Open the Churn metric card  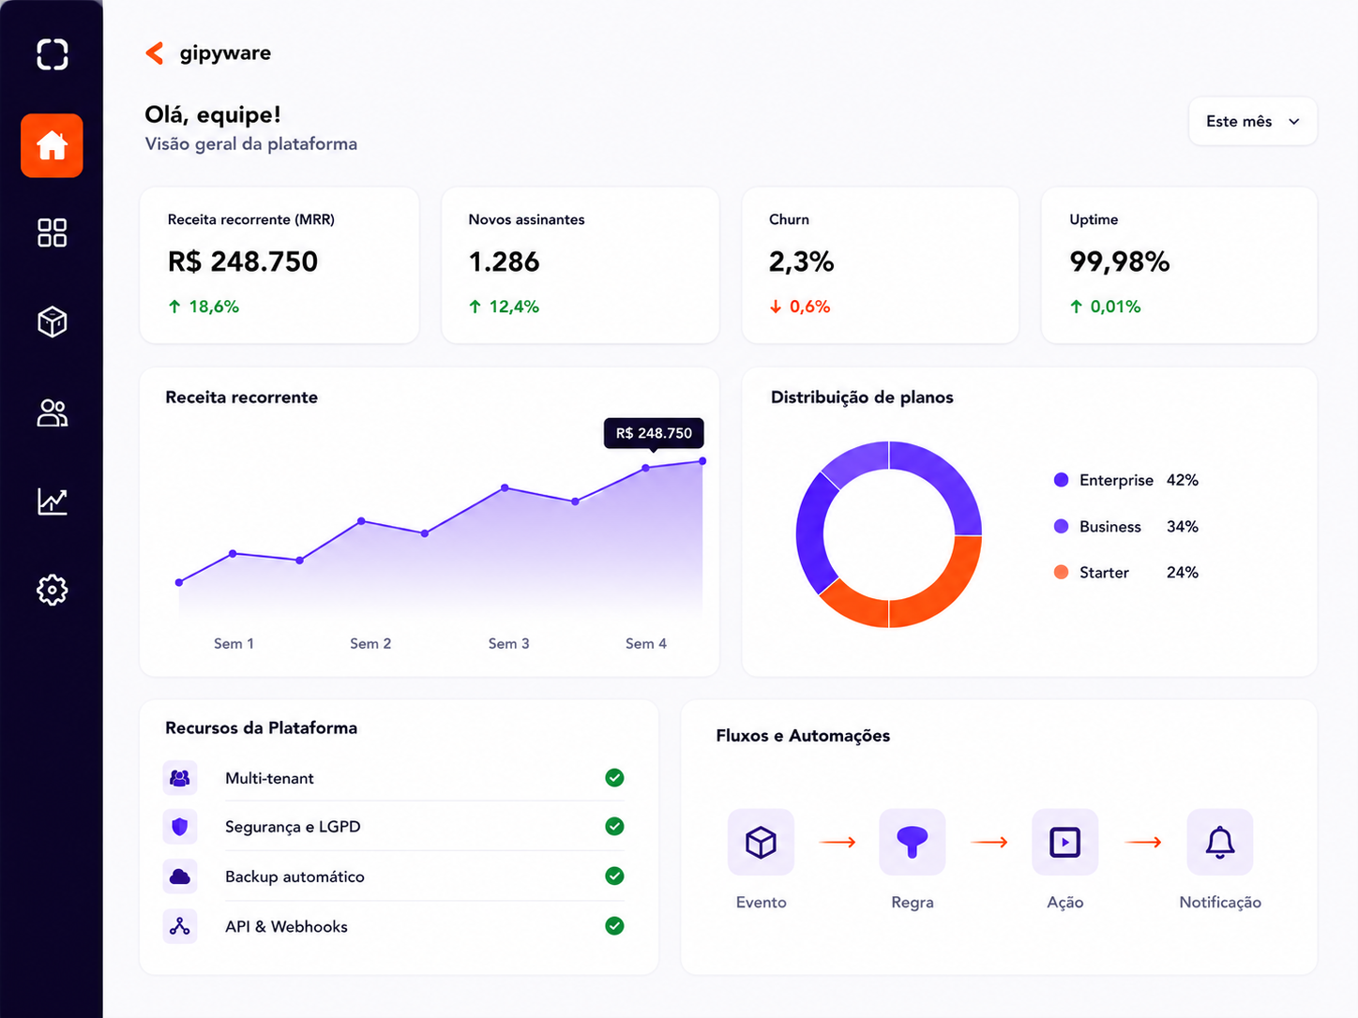click(881, 265)
